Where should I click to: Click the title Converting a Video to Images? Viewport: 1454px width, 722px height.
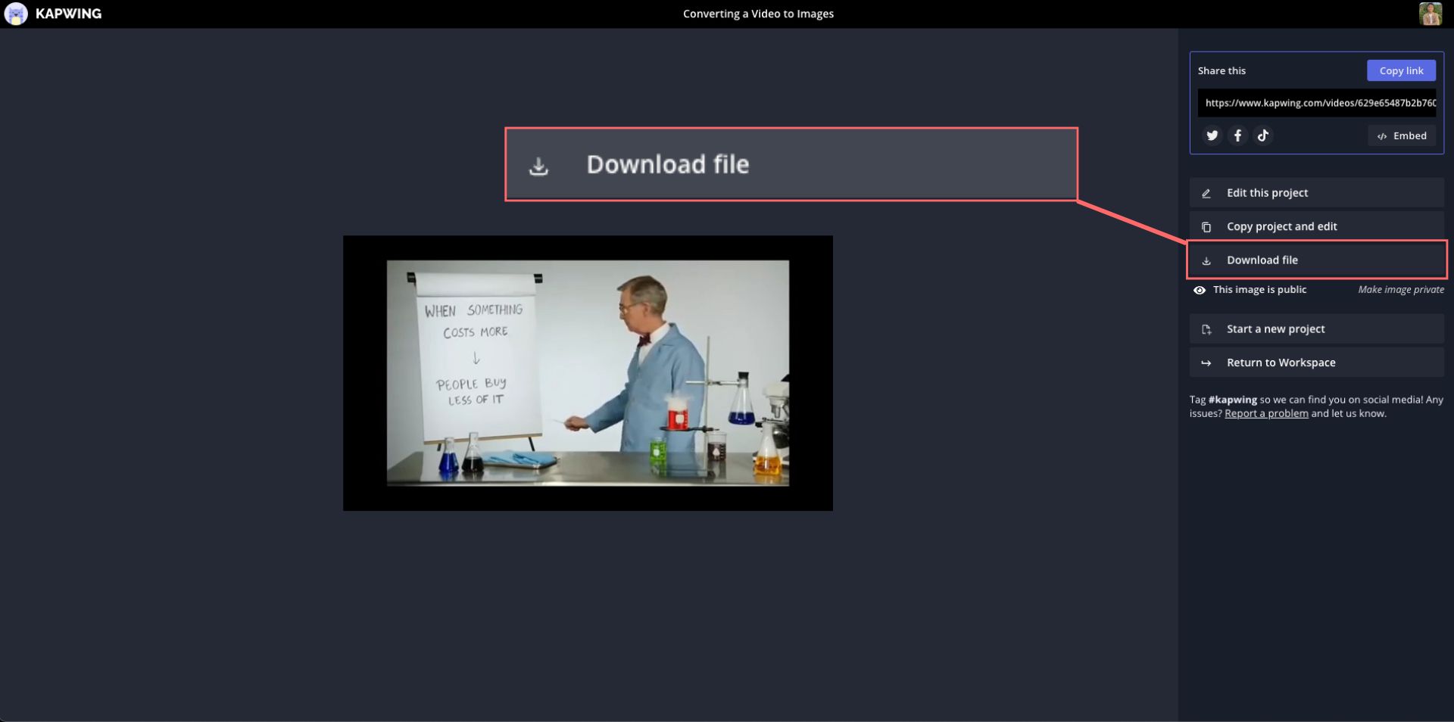point(758,14)
